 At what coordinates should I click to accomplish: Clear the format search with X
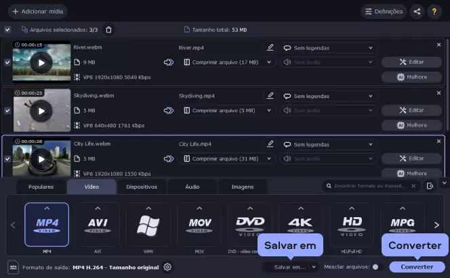[413, 186]
